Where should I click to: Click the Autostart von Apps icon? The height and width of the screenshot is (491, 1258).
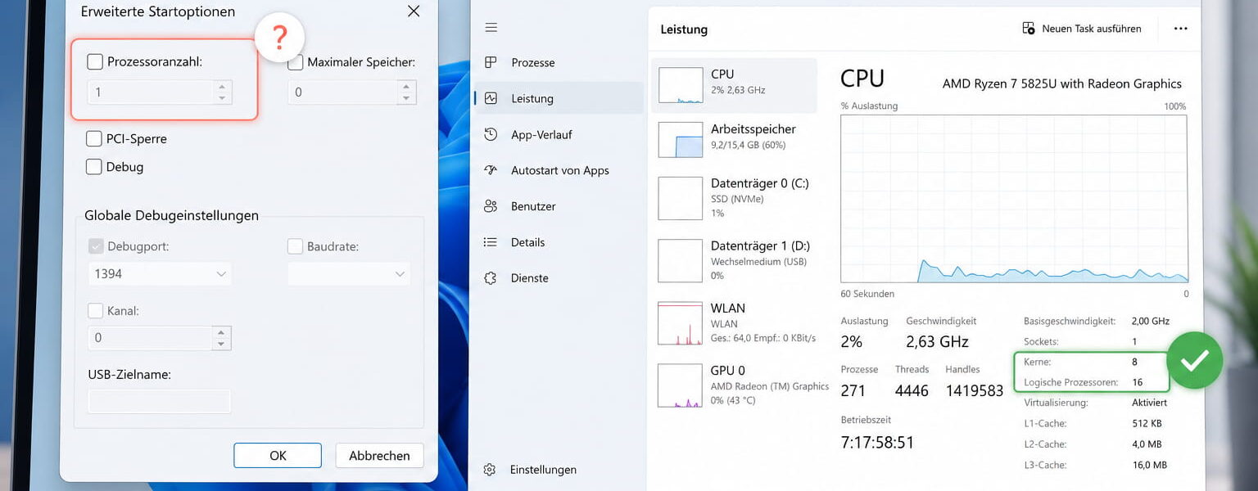click(491, 170)
